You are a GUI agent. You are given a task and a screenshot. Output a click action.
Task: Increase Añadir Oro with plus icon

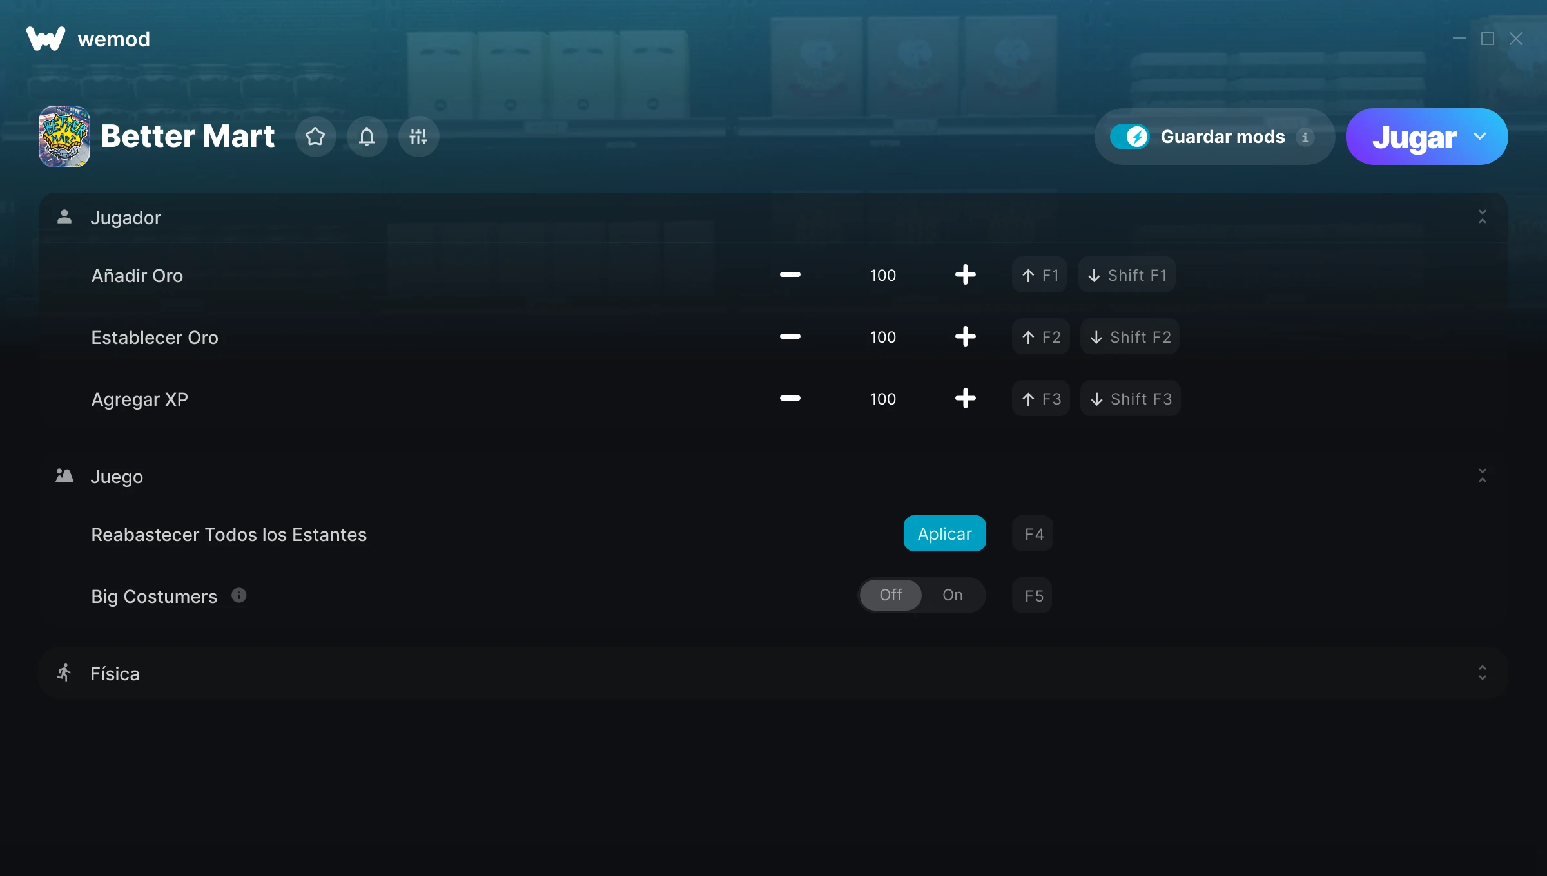pos(965,275)
